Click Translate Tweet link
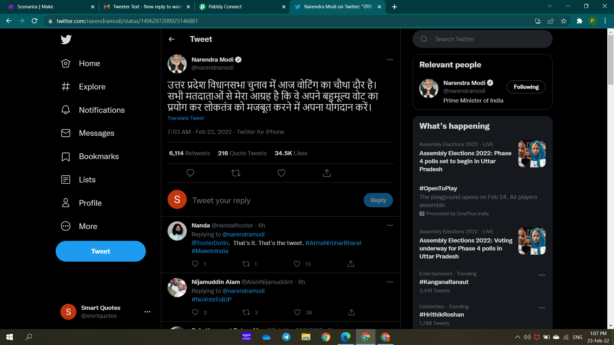 185,118
